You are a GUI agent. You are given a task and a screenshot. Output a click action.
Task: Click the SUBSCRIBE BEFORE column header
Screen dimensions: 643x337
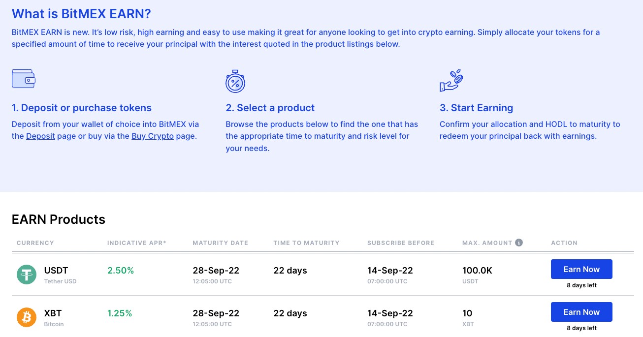click(401, 243)
